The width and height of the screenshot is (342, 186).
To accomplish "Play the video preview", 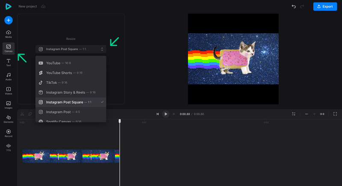I will click(166, 114).
